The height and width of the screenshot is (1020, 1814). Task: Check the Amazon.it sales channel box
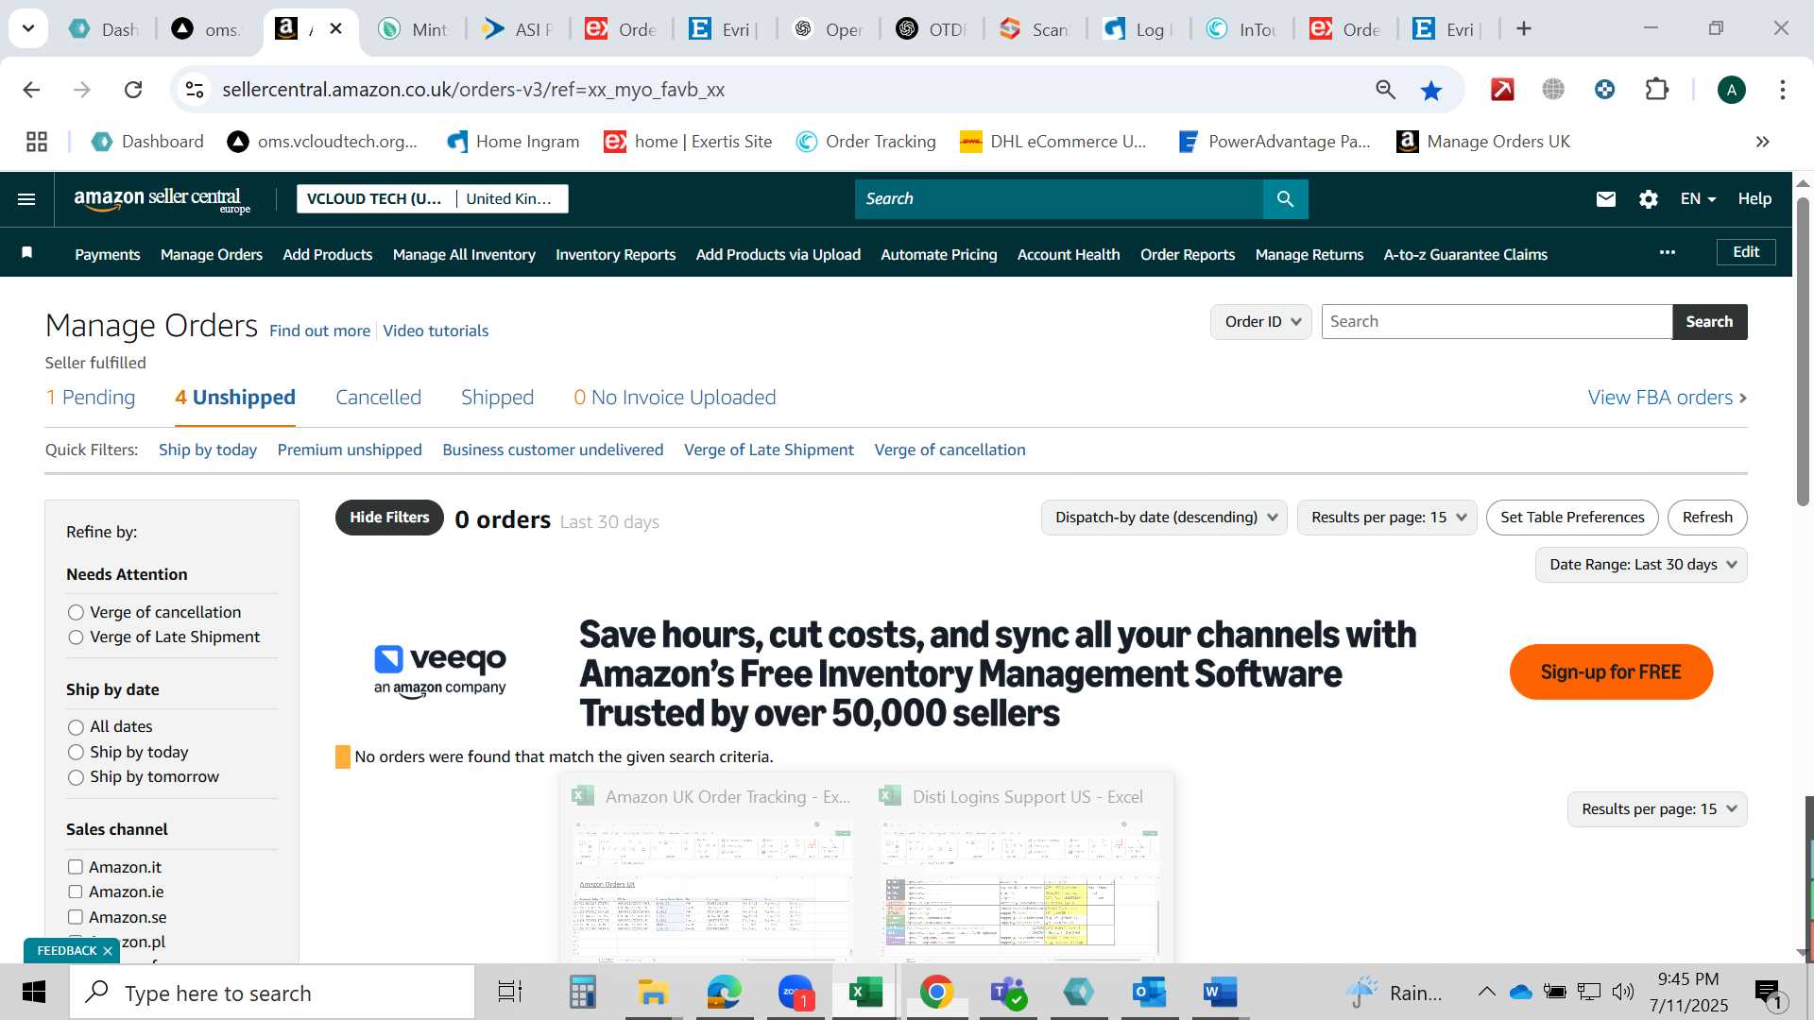point(76,867)
